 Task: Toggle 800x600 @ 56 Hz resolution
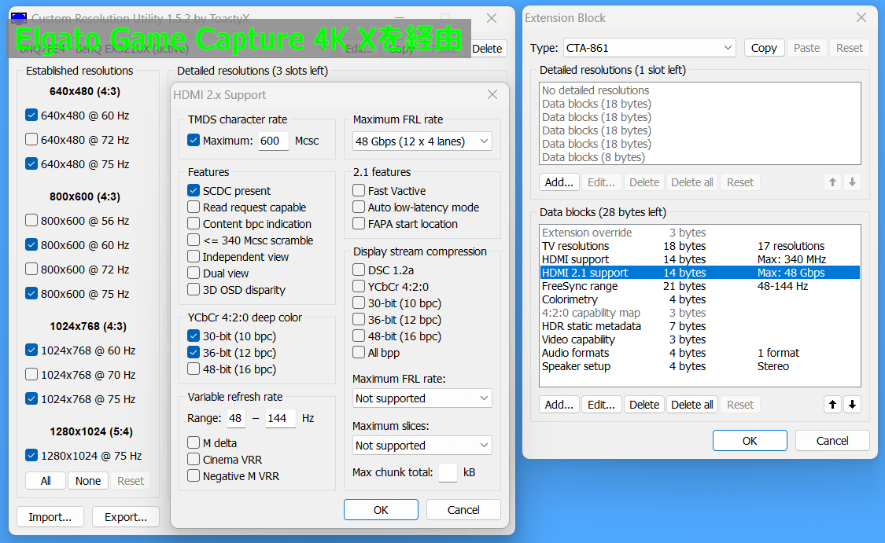pyautogui.click(x=31, y=221)
